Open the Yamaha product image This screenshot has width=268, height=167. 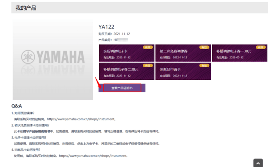pos(53,59)
